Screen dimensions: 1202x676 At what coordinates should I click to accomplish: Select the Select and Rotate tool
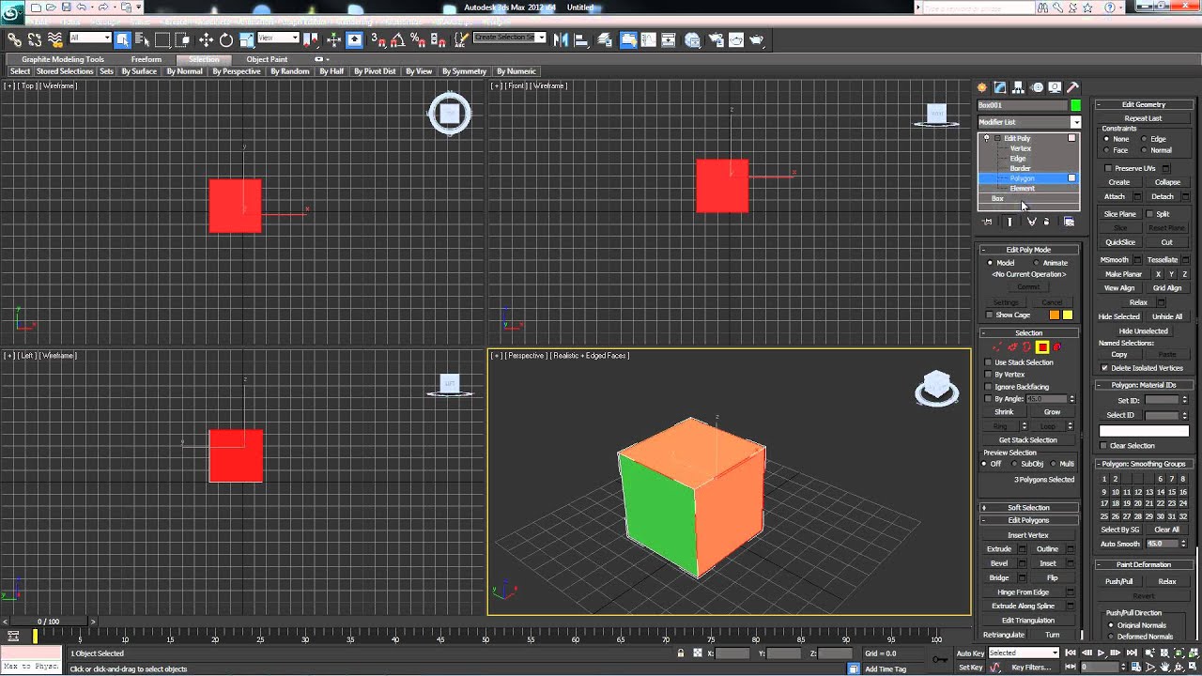[226, 39]
